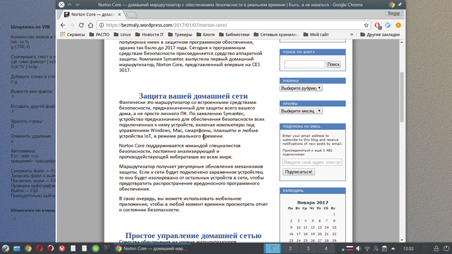
Task: Click the page vertical scrollbar thumb
Action: pos(402,97)
